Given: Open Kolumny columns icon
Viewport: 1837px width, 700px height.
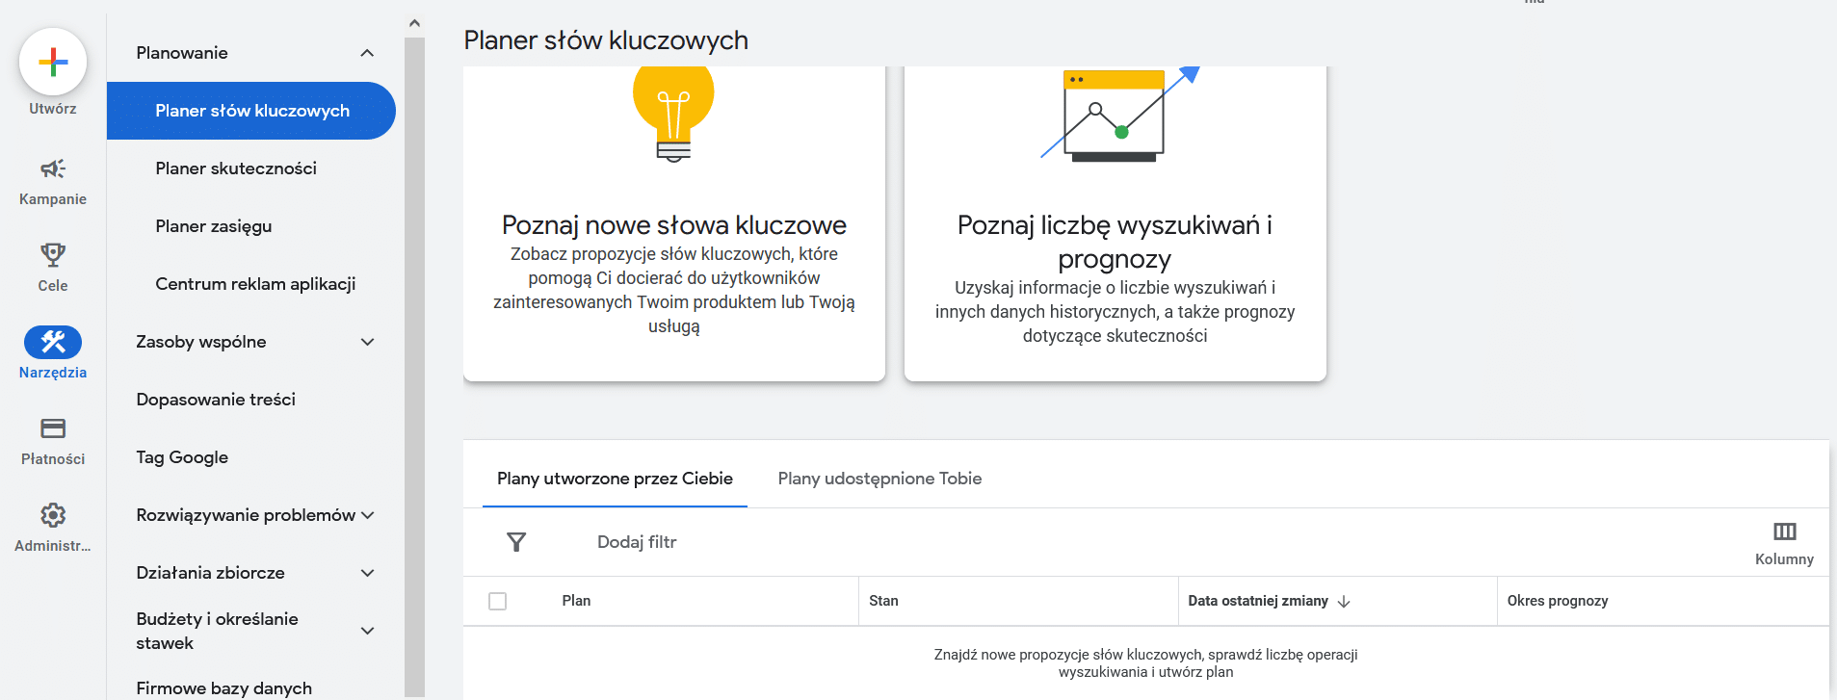Looking at the screenshot, I should coord(1784,532).
